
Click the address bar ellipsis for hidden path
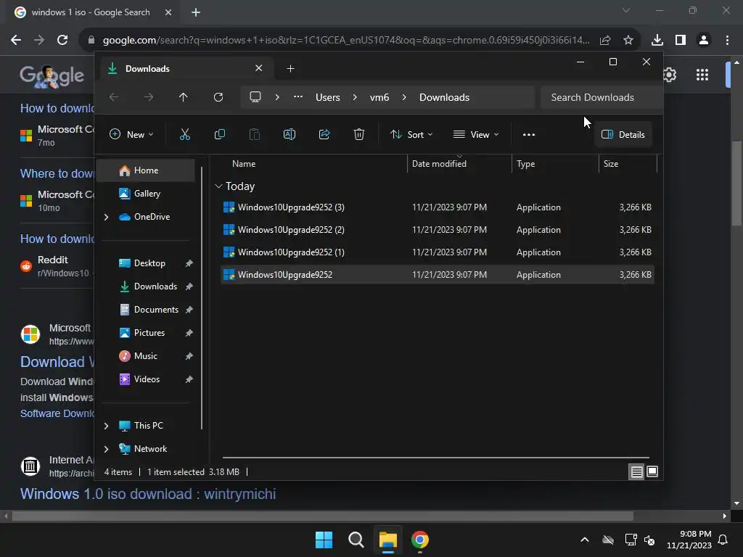(x=298, y=96)
